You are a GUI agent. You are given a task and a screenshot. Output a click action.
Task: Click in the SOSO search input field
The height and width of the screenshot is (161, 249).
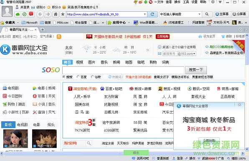coord(123,70)
